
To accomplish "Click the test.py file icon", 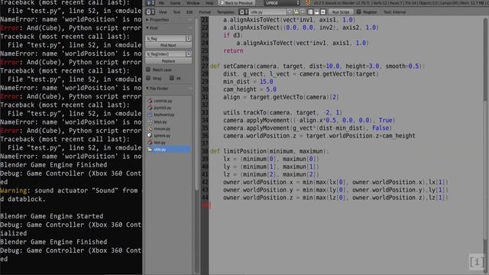I will coord(150,142).
